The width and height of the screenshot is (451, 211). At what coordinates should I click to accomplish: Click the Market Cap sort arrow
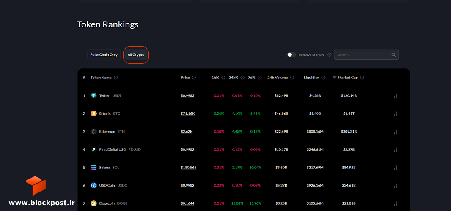[x=334, y=78]
